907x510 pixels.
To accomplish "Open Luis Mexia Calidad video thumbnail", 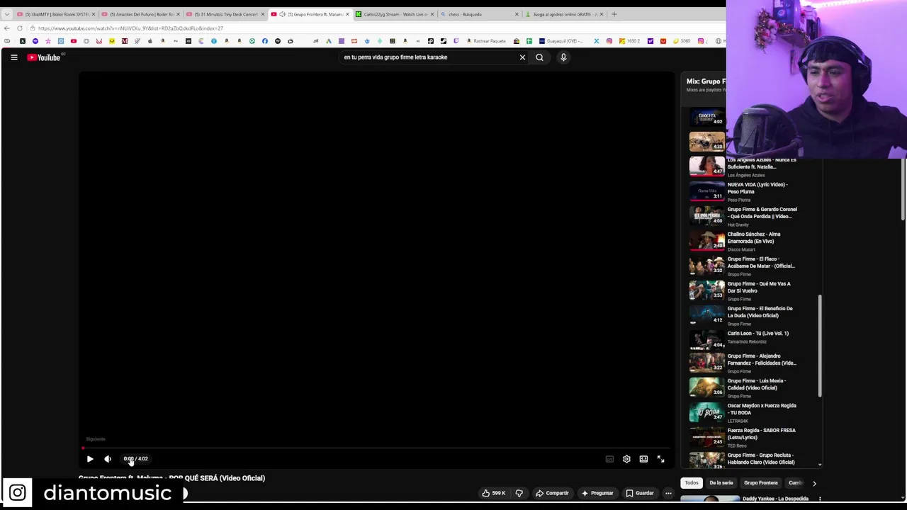I will click(707, 387).
